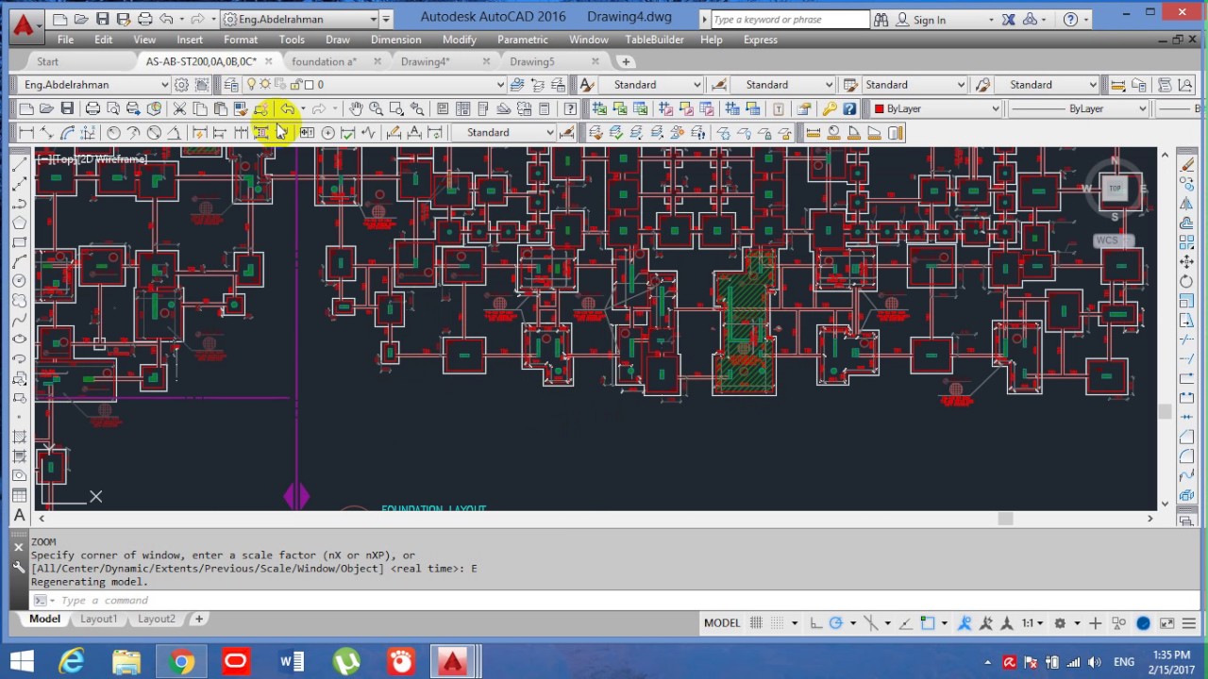This screenshot has height=679, width=1208.
Task: Select the Angular dimension tool
Action: (175, 133)
